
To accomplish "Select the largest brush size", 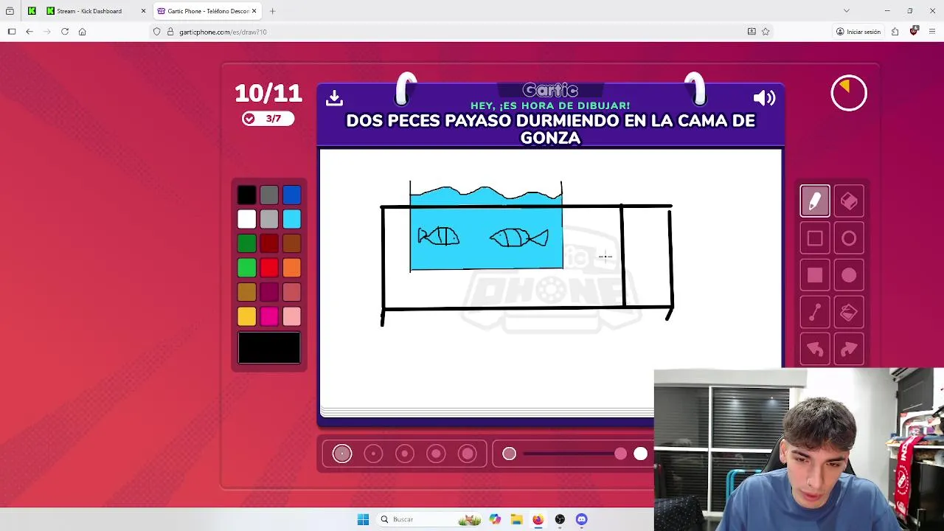I will [468, 454].
